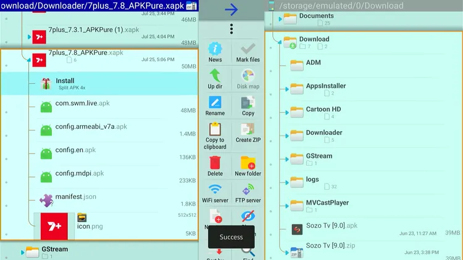Screen dimensions: 463x260
Task: Expand the AppsInstaller folder
Action: pyautogui.click(x=286, y=89)
